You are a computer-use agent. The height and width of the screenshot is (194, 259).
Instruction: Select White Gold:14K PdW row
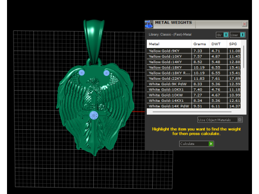coord(194,106)
